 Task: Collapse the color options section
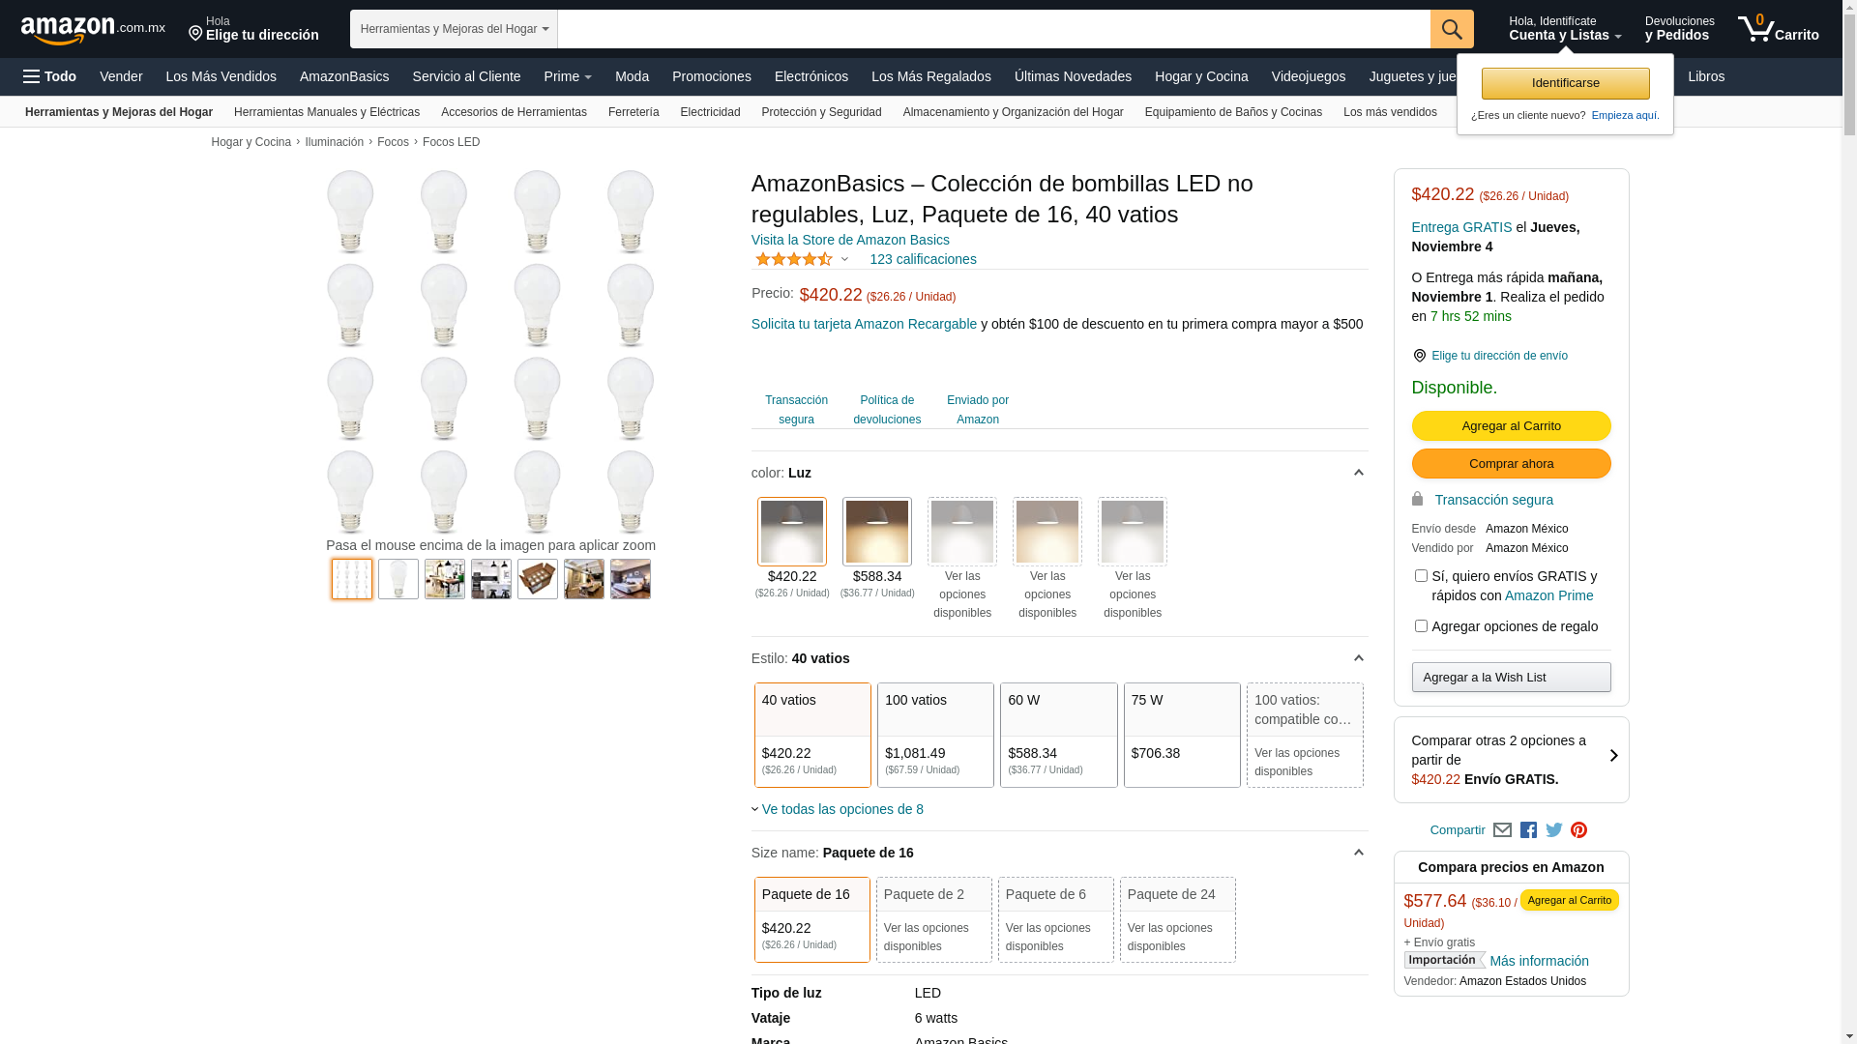tap(1358, 473)
